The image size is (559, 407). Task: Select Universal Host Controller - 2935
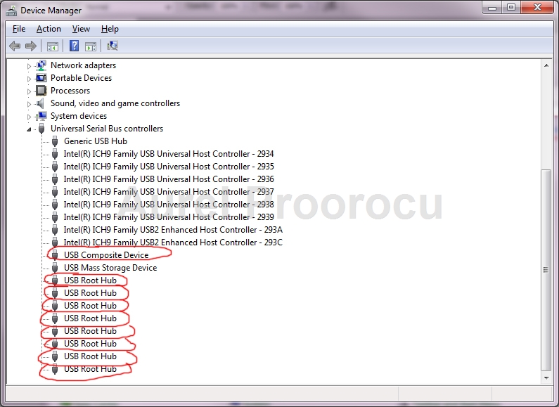coord(169,167)
